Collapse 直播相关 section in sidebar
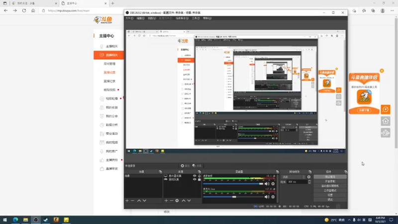 [x=108, y=55]
